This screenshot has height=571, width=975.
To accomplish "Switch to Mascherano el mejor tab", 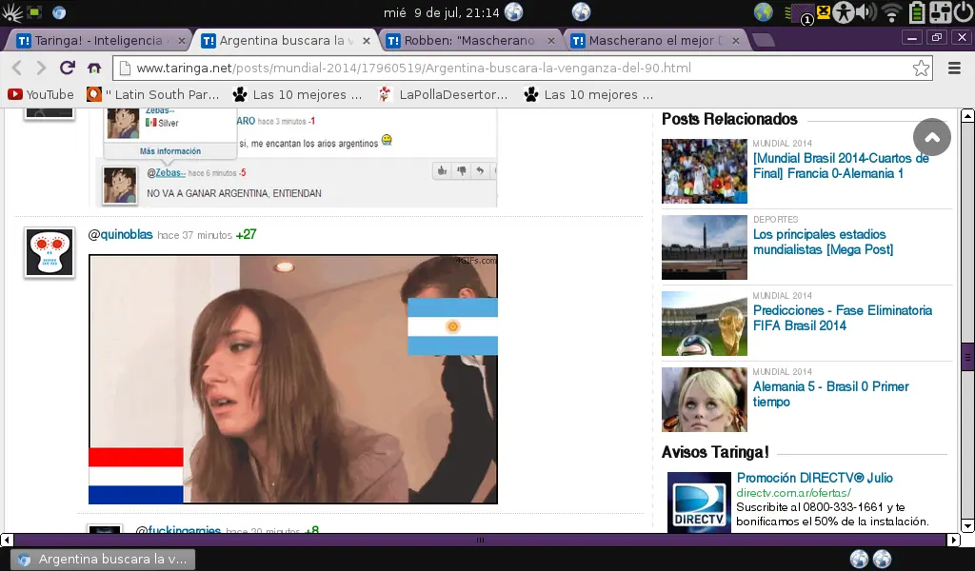I will point(655,40).
